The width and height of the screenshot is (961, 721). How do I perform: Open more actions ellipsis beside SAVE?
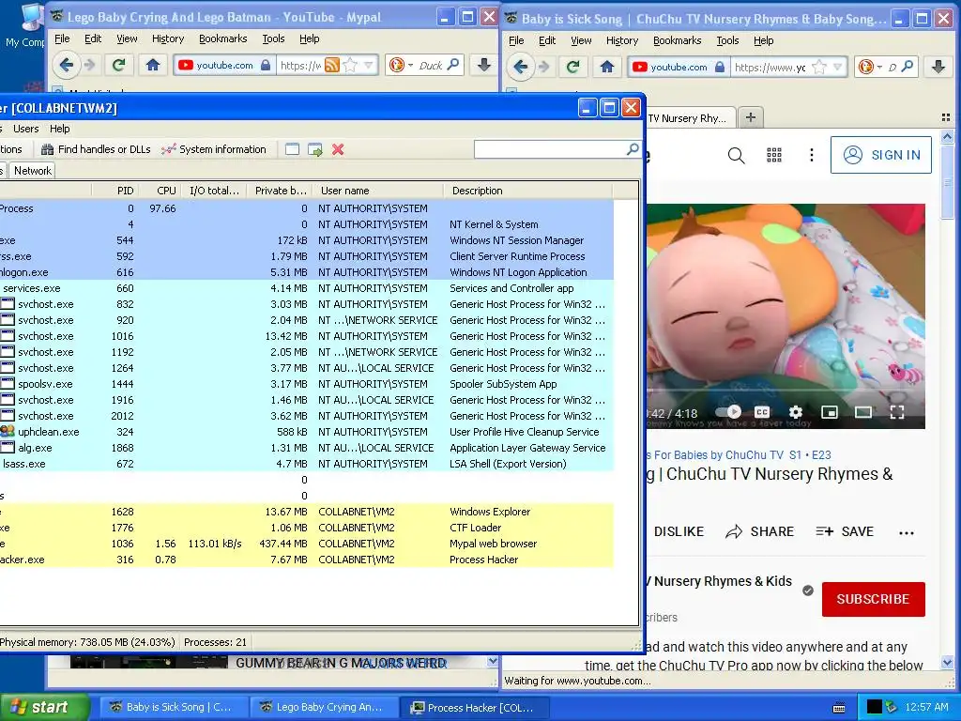coord(906,533)
